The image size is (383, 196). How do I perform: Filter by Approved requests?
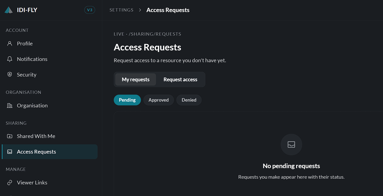pos(159,100)
